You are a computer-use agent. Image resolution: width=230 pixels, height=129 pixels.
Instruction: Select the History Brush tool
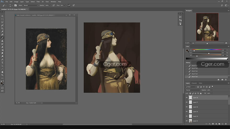[2, 44]
